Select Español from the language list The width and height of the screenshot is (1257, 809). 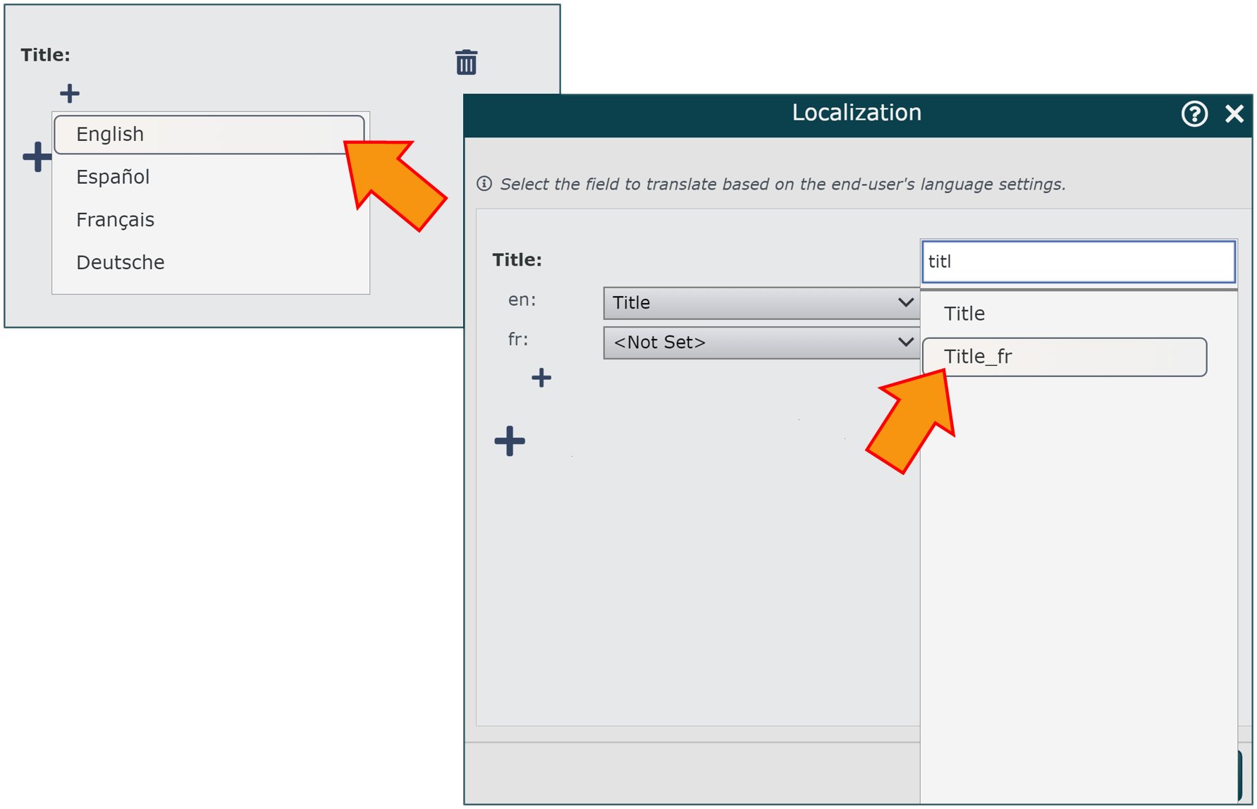coord(209,177)
